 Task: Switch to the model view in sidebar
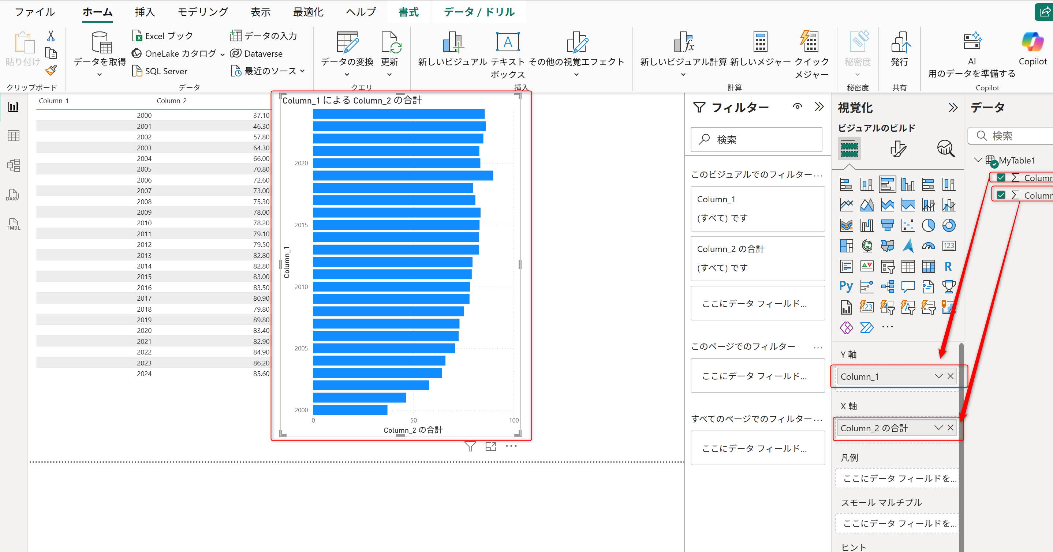click(13, 165)
